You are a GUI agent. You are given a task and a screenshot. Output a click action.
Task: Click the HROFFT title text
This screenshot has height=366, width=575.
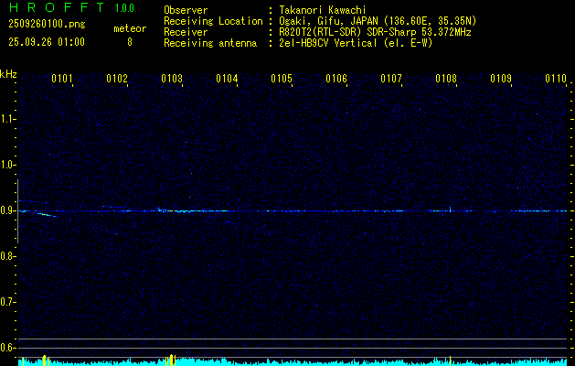coord(57,7)
